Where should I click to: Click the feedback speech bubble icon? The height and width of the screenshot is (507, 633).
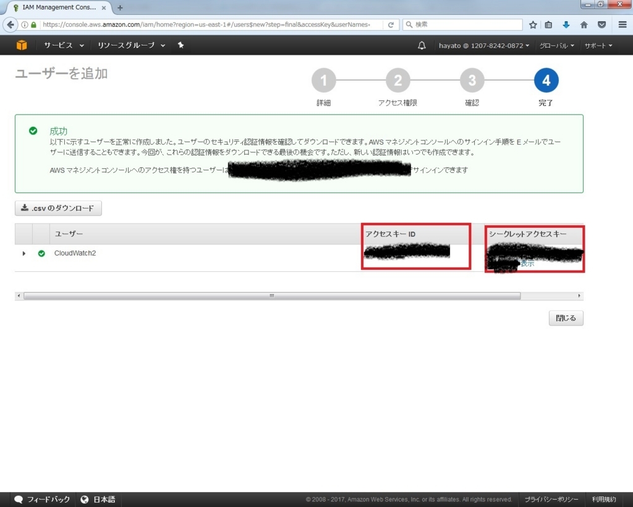(19, 500)
